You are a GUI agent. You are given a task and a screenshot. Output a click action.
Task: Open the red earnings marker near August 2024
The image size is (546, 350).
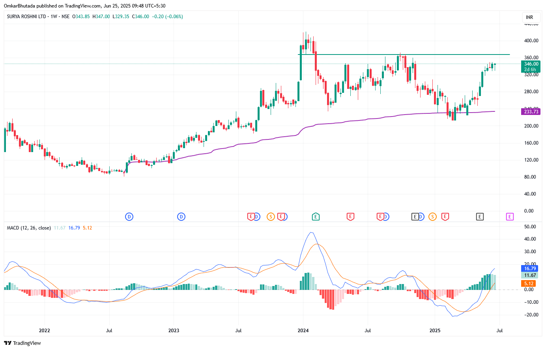(x=380, y=216)
